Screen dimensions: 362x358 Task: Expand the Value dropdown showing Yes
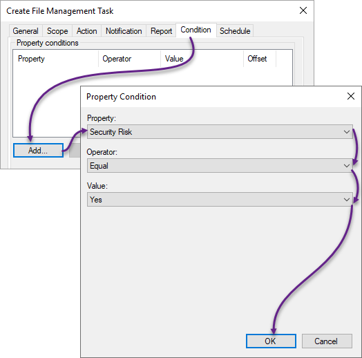click(220, 199)
